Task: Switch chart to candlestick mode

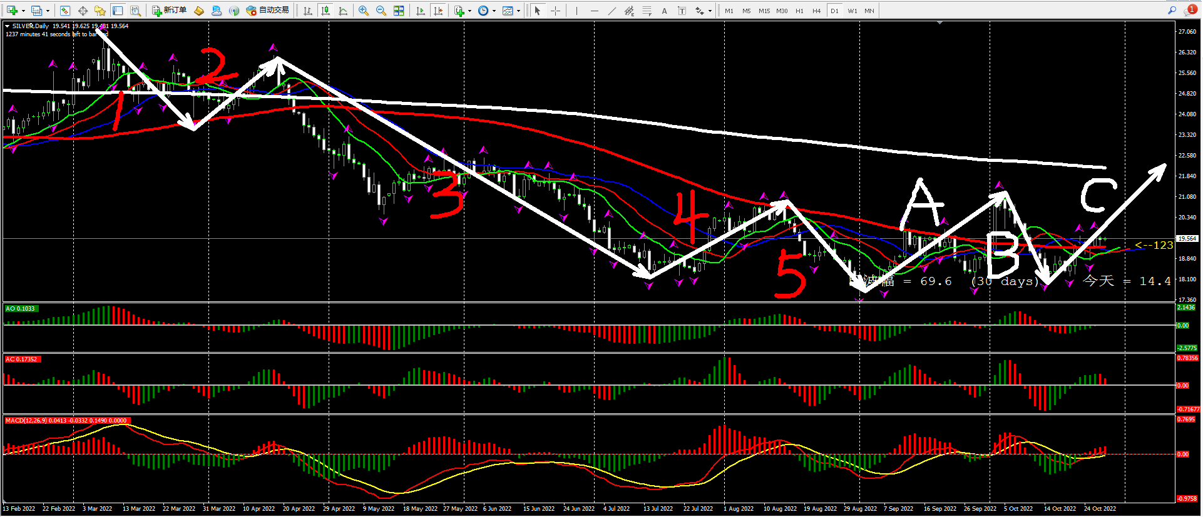Action: tap(325, 11)
